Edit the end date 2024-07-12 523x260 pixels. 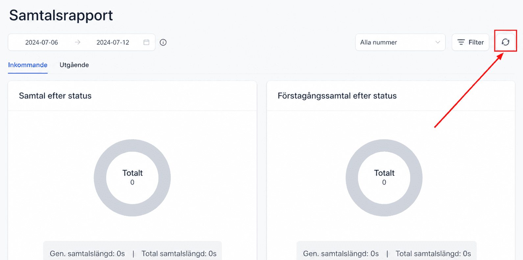click(113, 42)
